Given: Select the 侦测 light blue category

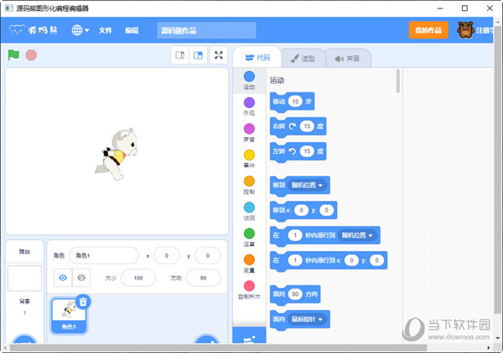Looking at the screenshot, I should [249, 212].
